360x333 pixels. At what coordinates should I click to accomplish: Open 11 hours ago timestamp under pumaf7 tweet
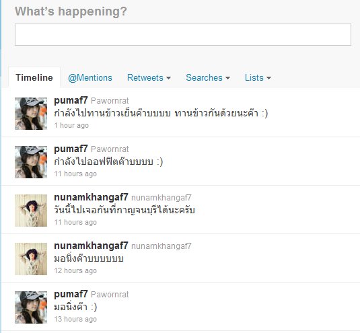(x=75, y=174)
